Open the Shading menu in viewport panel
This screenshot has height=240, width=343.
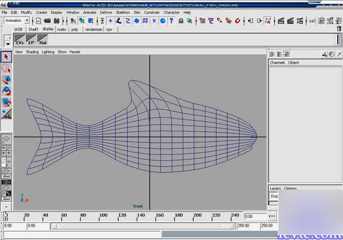pos(32,52)
